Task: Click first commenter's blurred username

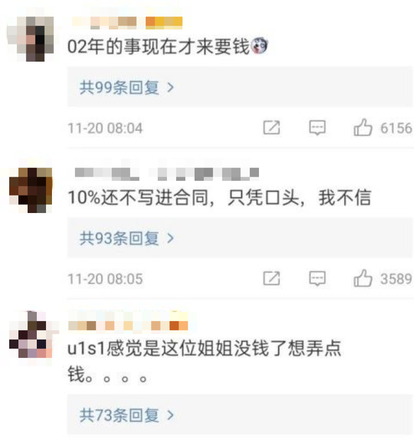Action: tap(127, 23)
